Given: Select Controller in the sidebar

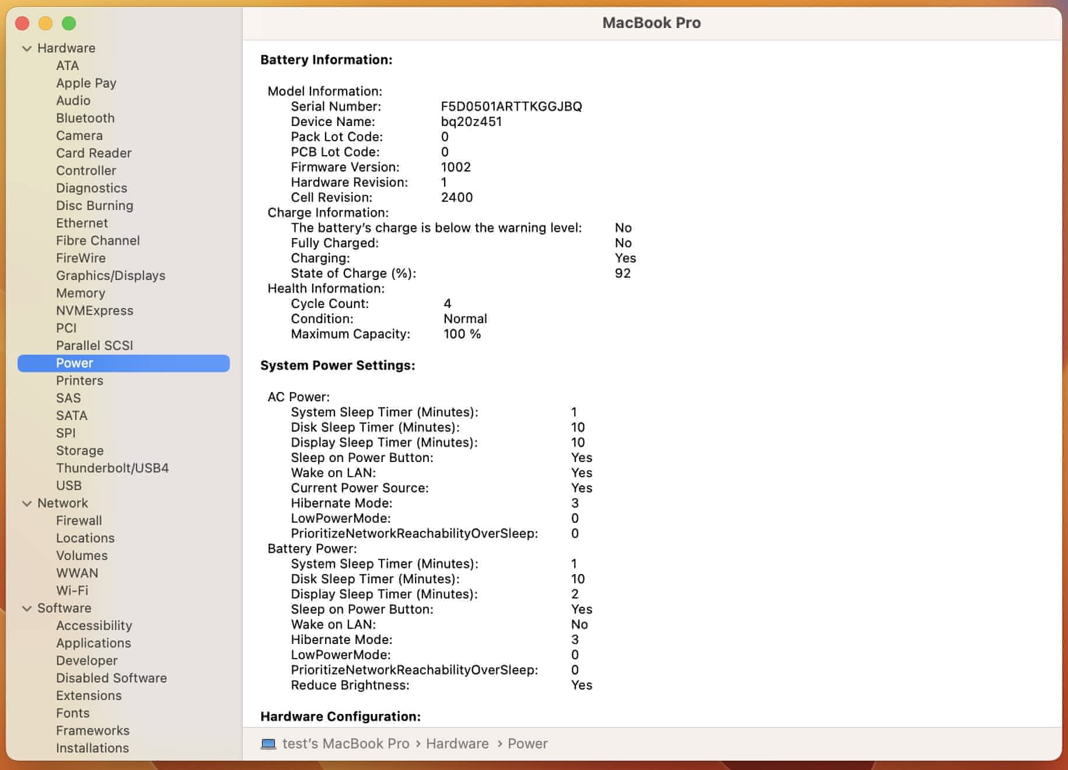Looking at the screenshot, I should (86, 170).
